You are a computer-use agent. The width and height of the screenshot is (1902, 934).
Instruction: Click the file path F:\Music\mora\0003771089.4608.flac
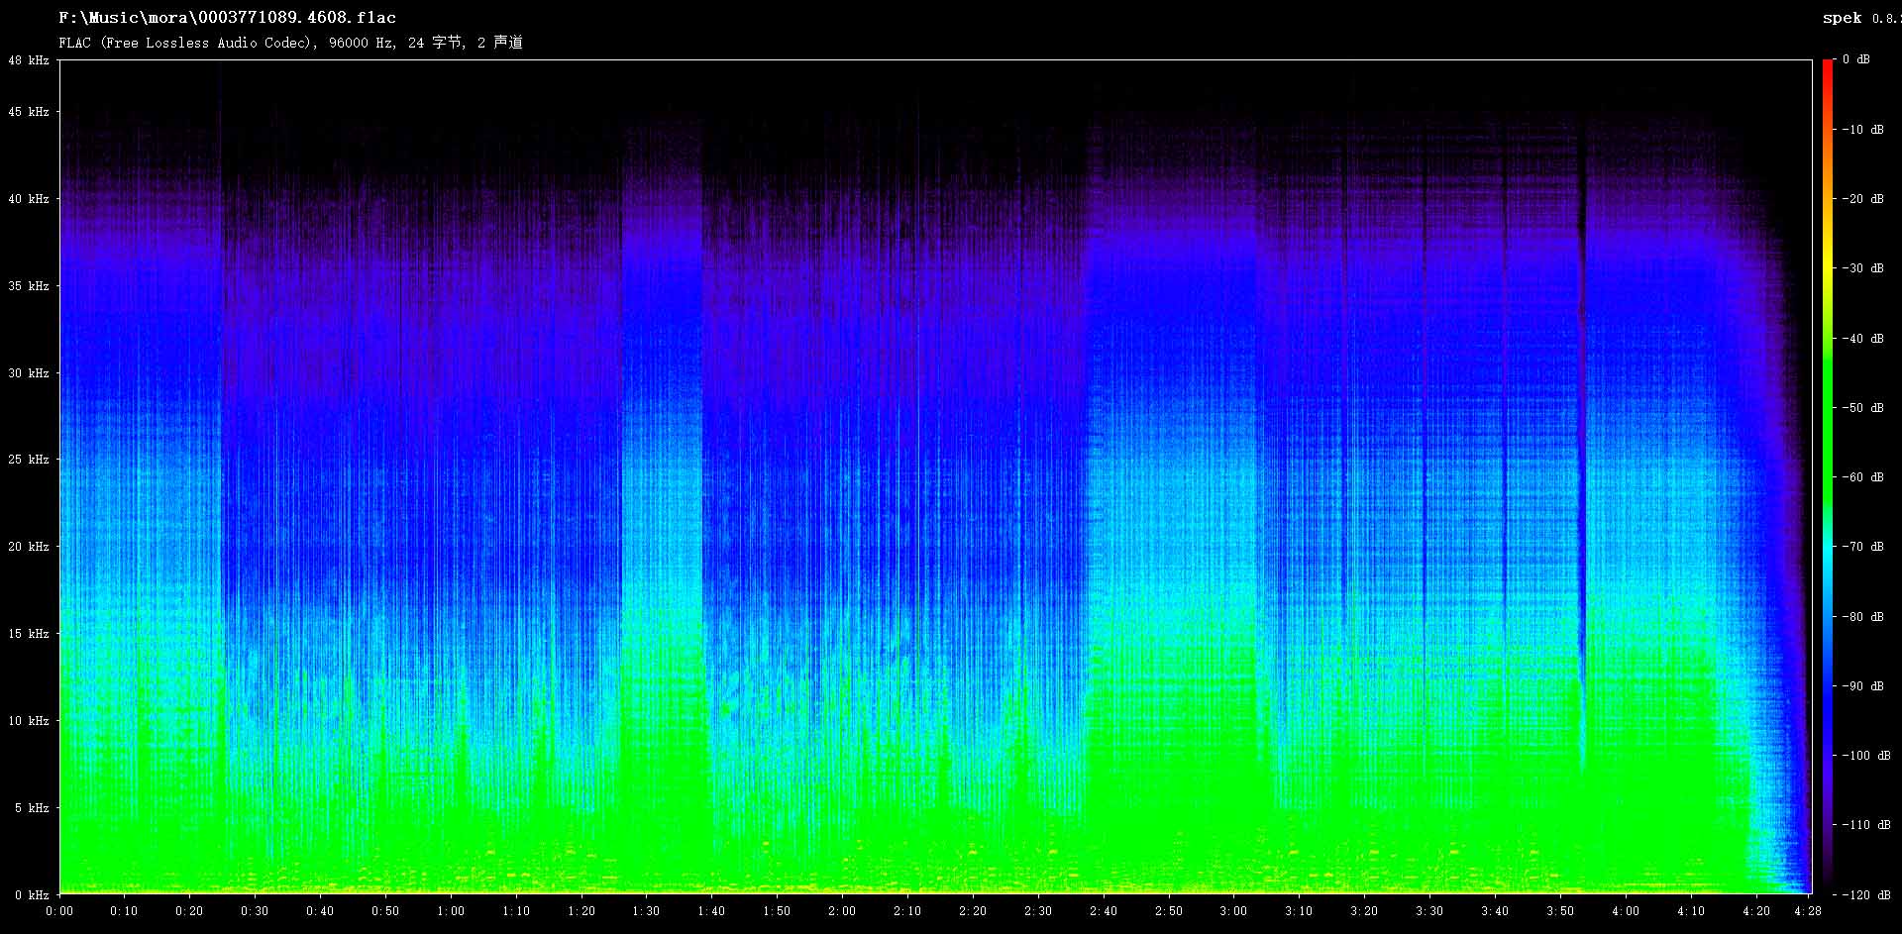click(227, 18)
